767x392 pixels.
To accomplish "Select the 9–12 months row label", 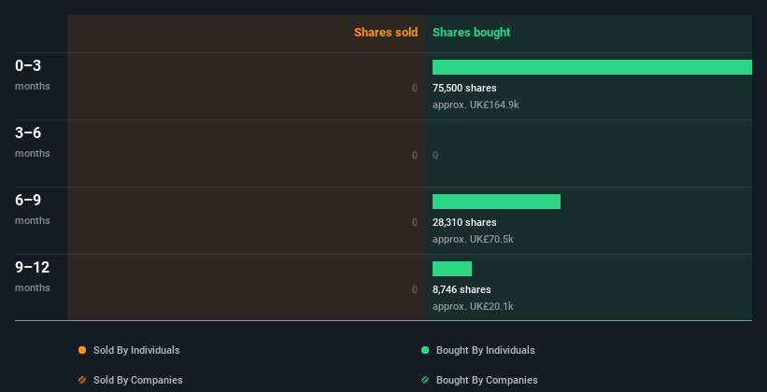I will pyautogui.click(x=33, y=276).
